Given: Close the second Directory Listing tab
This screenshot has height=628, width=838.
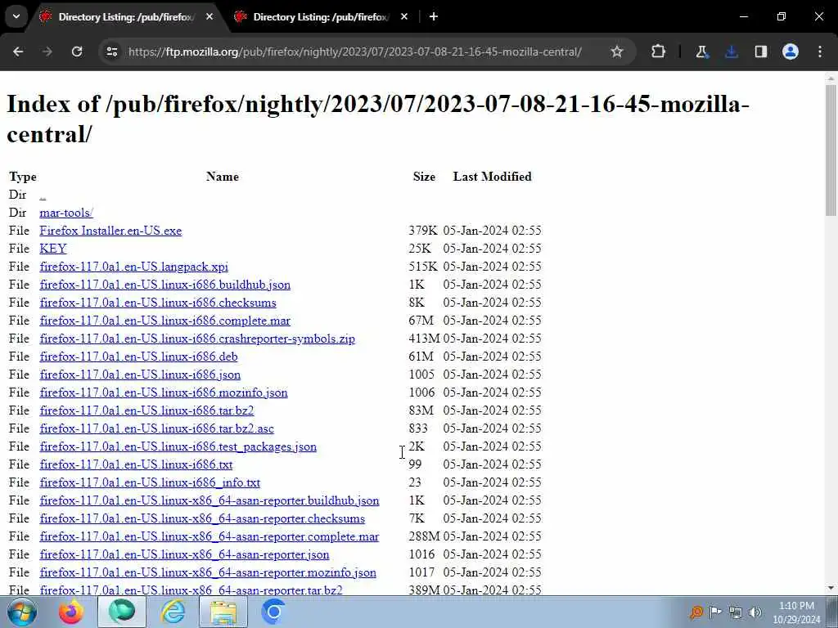Looking at the screenshot, I should pos(404,16).
